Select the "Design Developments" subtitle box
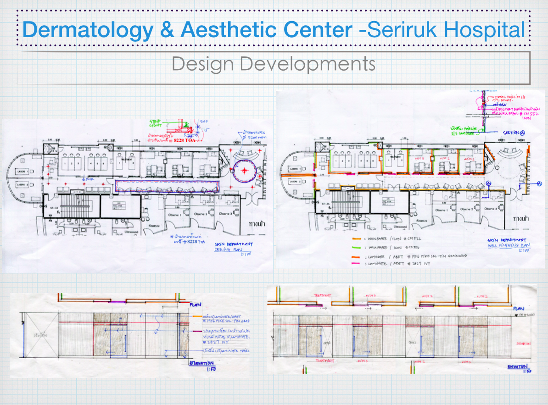548x405 pixels. tap(274, 65)
